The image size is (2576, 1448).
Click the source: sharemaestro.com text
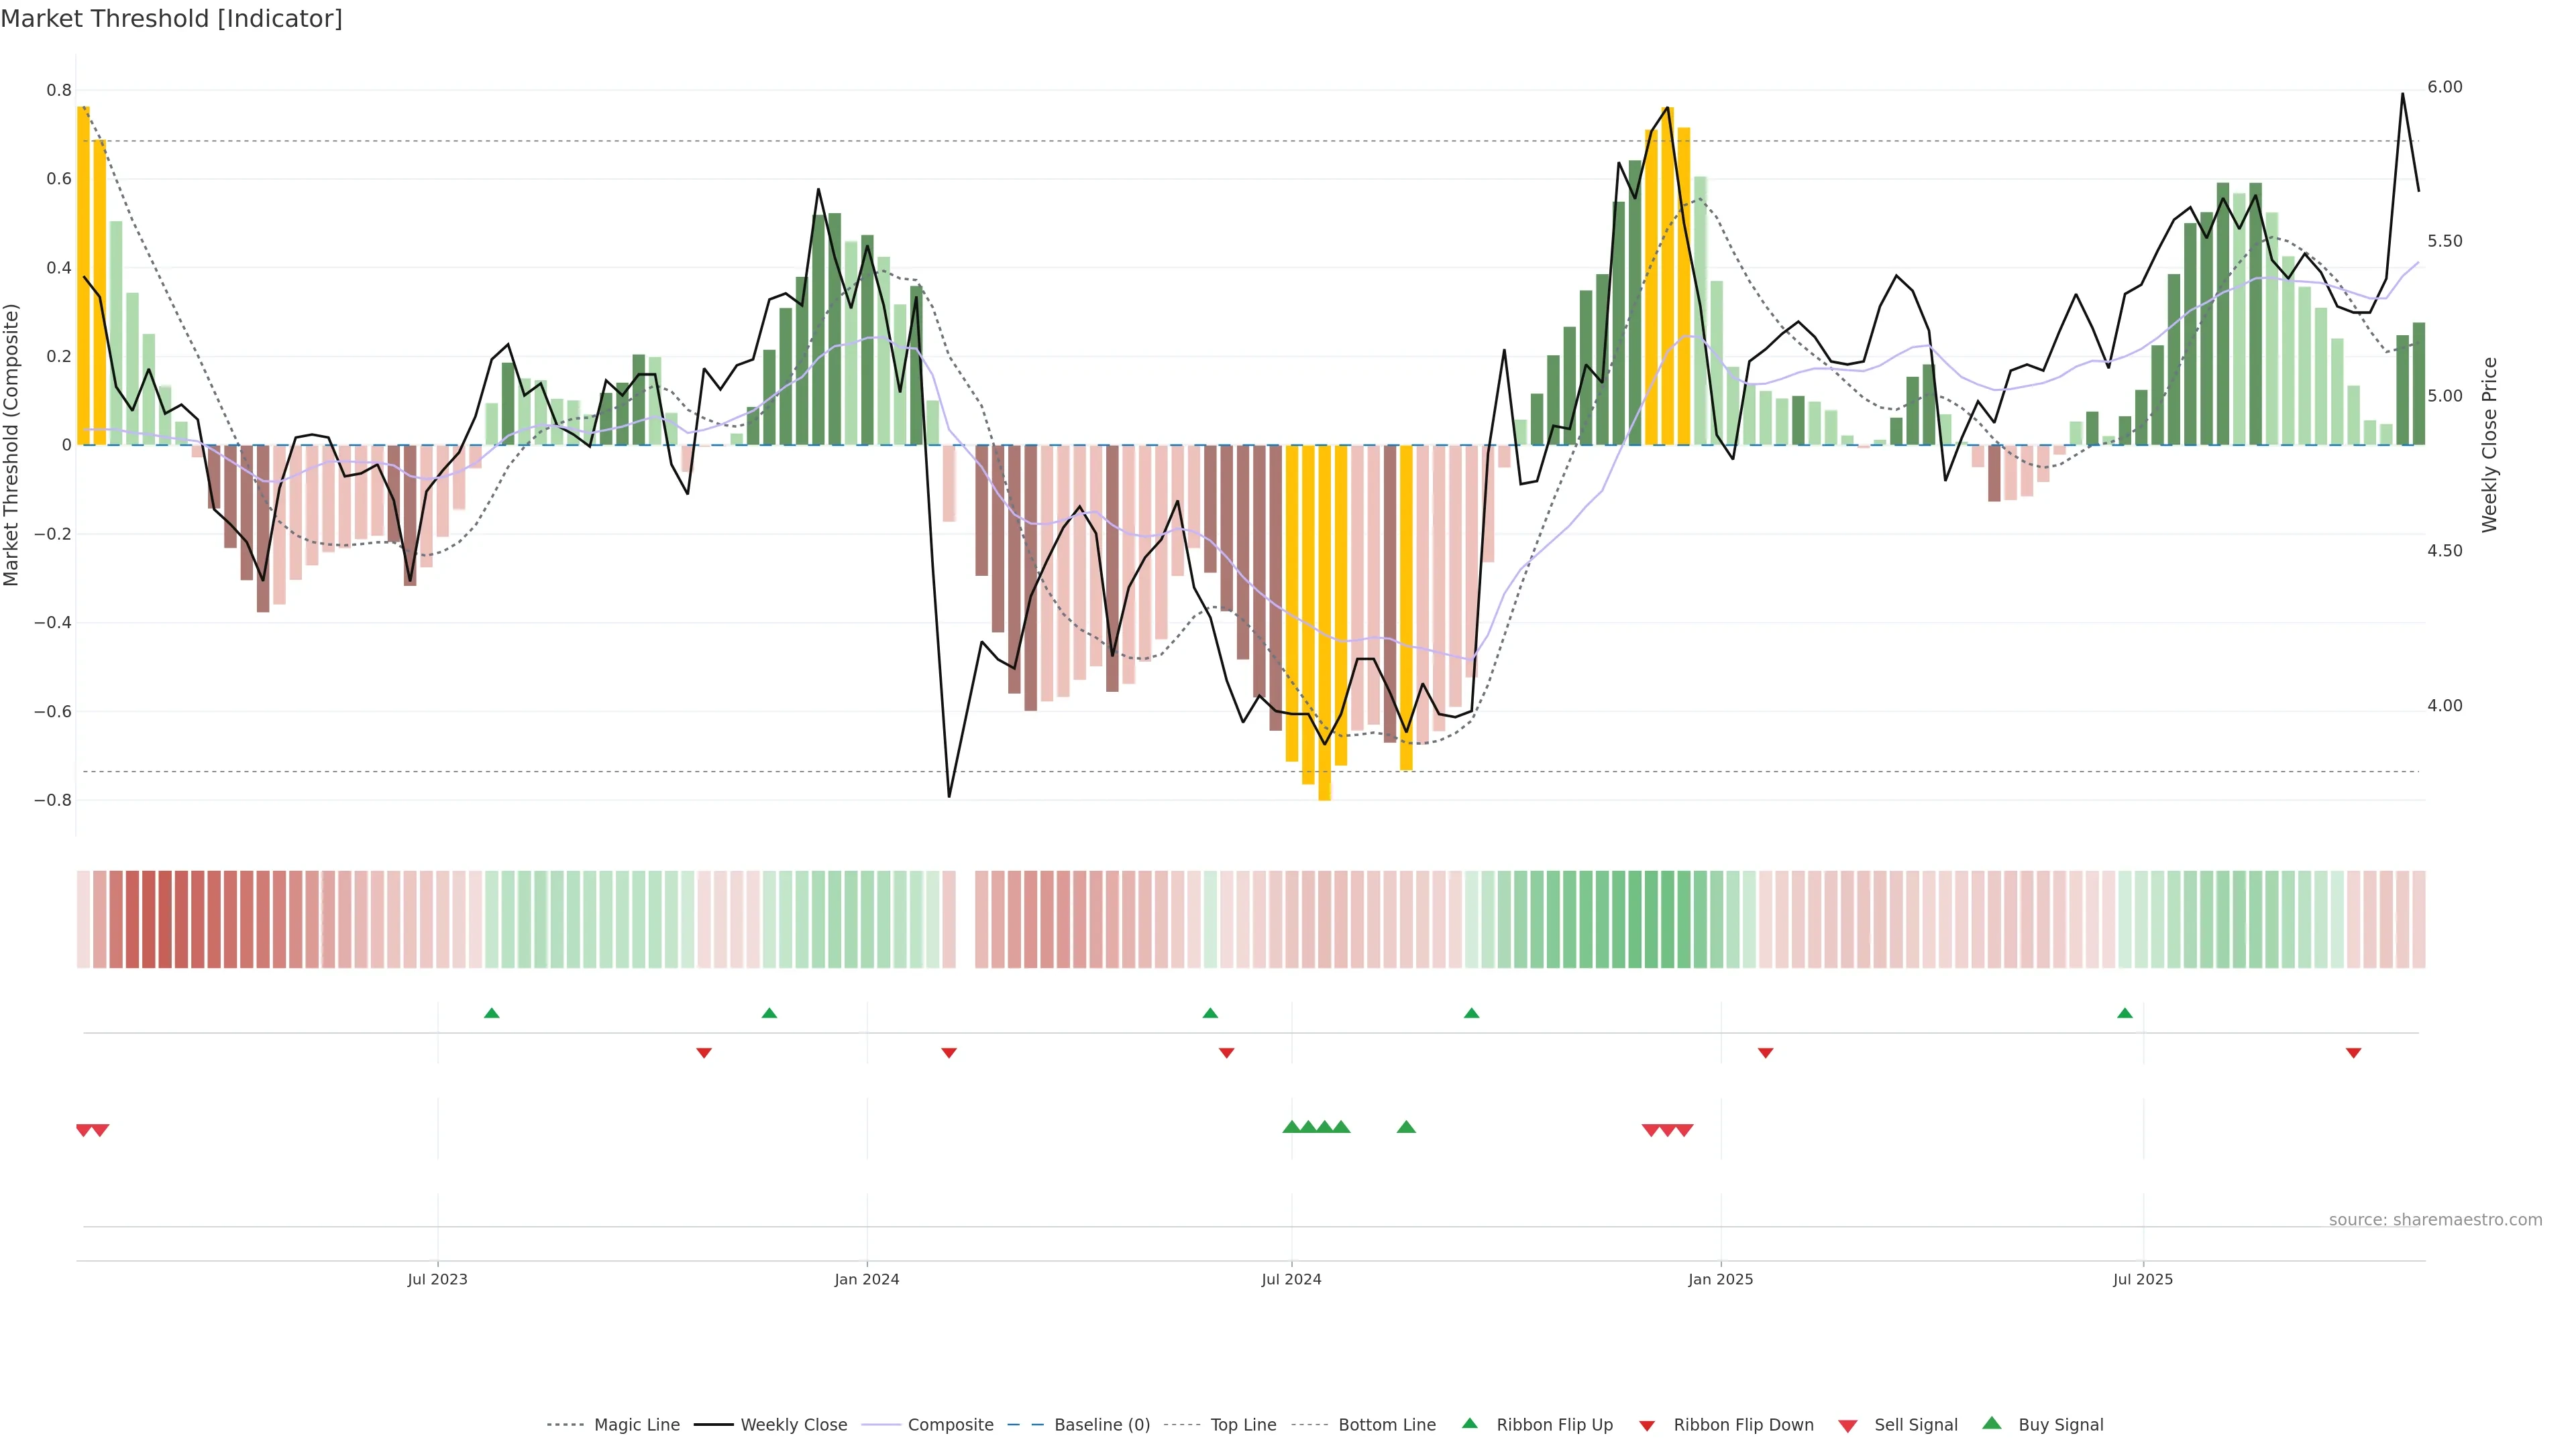coord(2435,1219)
